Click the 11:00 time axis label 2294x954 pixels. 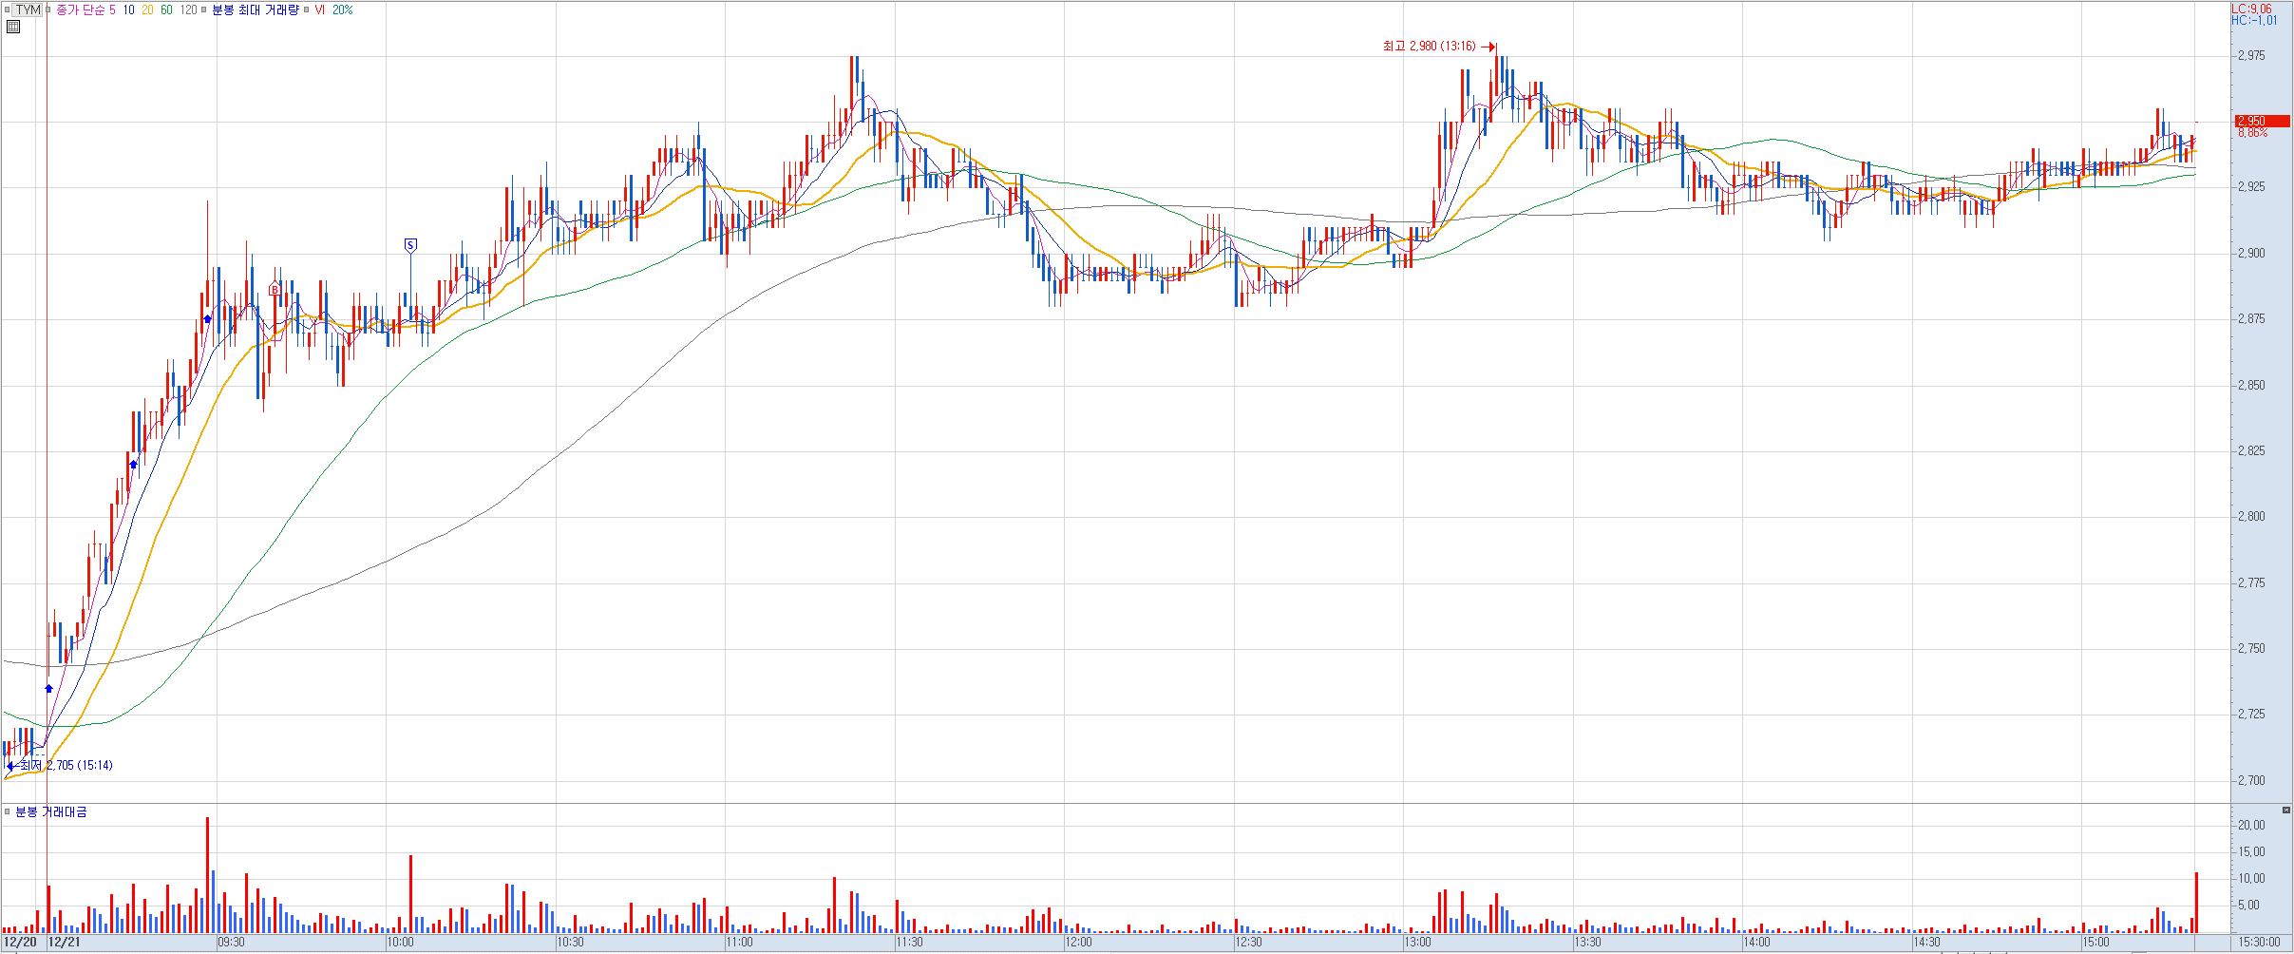click(739, 943)
